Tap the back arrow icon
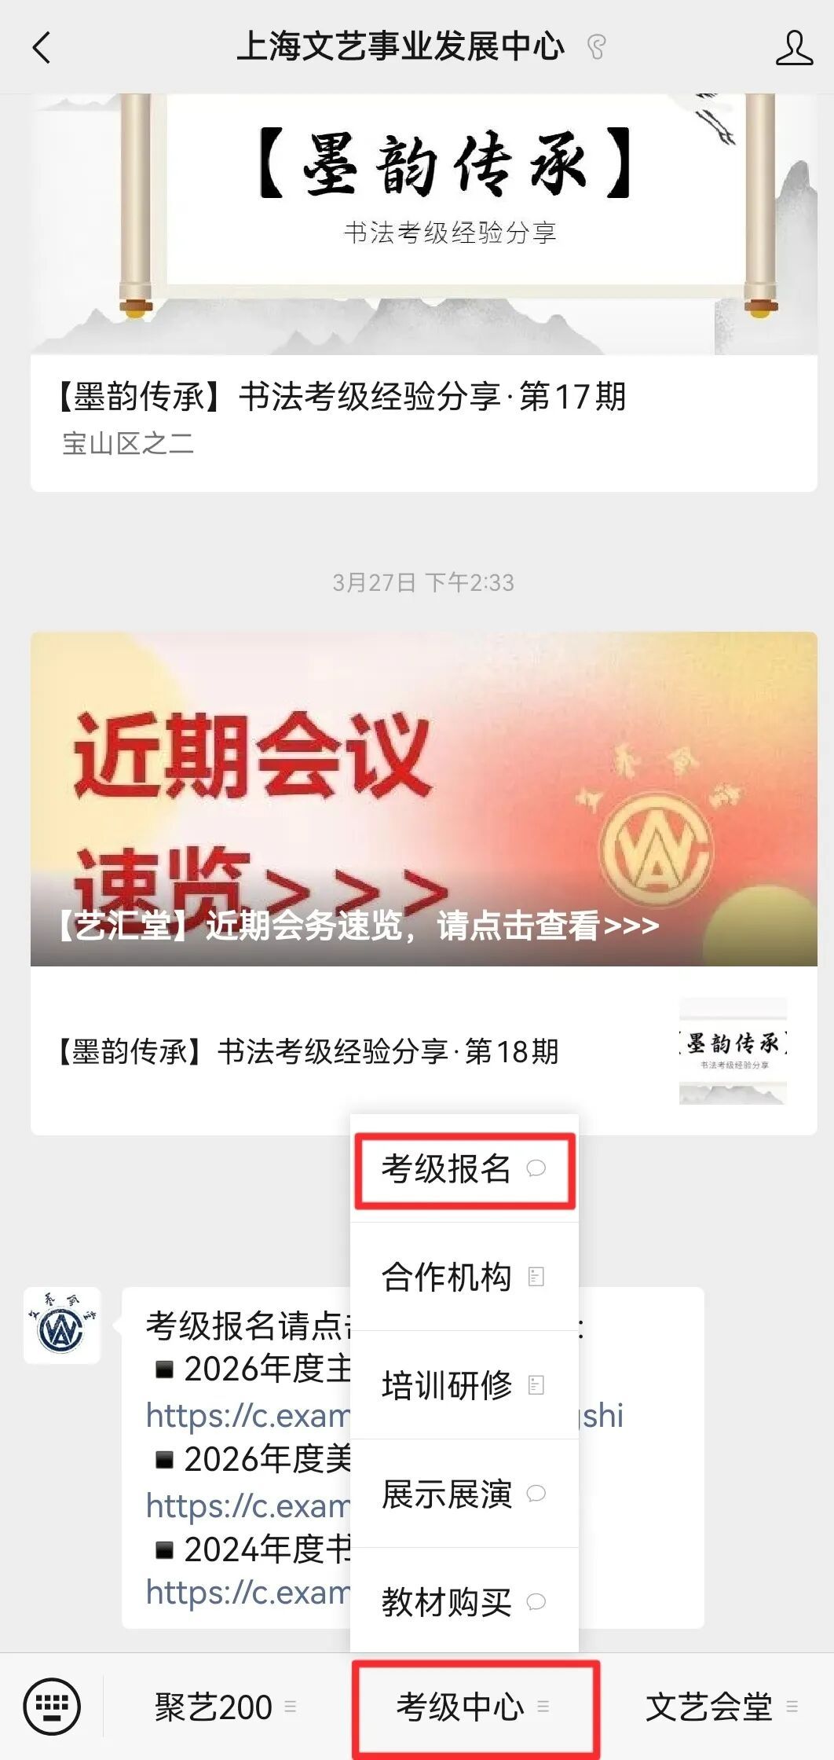Image resolution: width=834 pixels, height=1760 pixels. point(42,47)
